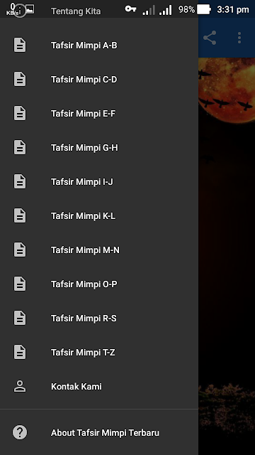Open About Tafsir Mimpi Terbaru
This screenshot has height=455, width=255.
coord(99,433)
